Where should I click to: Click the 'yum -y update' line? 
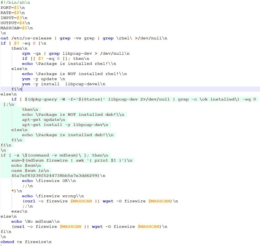pyautogui.click(x=44, y=79)
